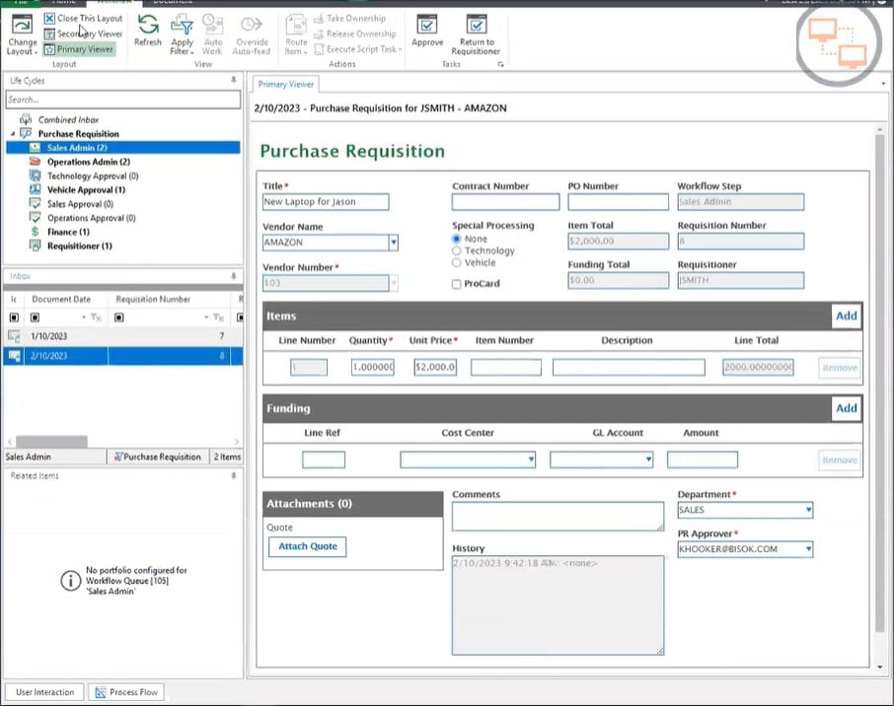Open the PR Approver dropdown

[x=808, y=549]
